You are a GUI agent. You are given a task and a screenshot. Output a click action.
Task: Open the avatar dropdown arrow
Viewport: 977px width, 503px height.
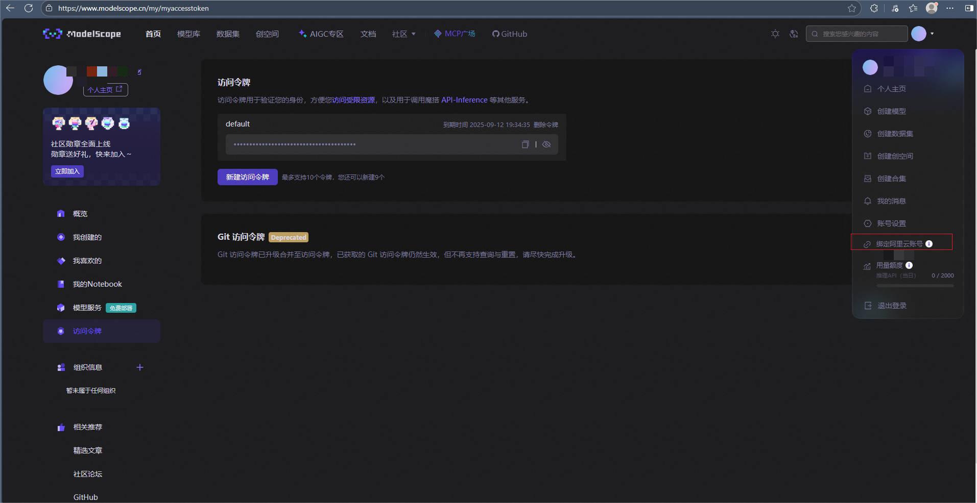(931, 34)
